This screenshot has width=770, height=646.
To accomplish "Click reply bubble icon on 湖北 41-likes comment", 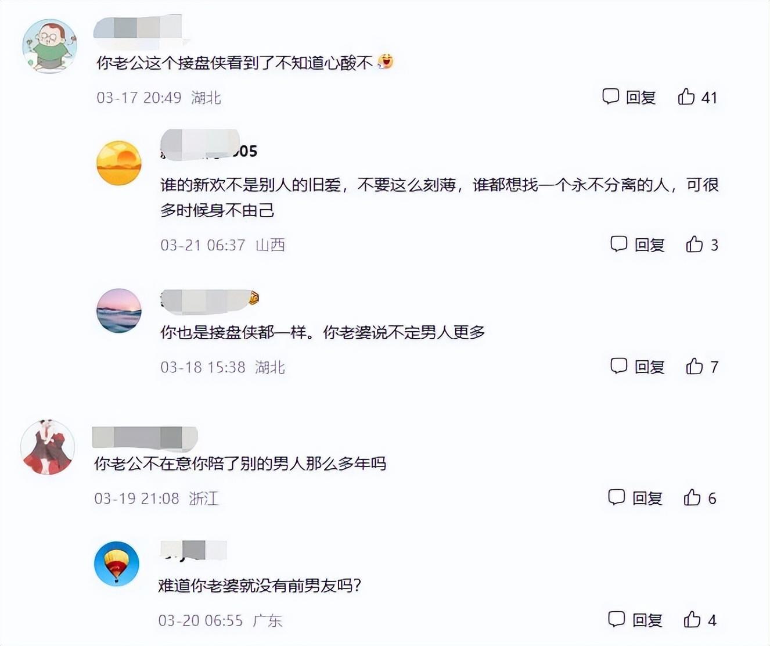I will click(610, 96).
